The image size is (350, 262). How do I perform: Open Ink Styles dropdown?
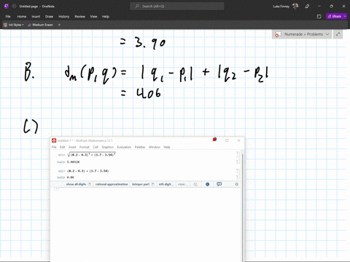click(x=23, y=25)
